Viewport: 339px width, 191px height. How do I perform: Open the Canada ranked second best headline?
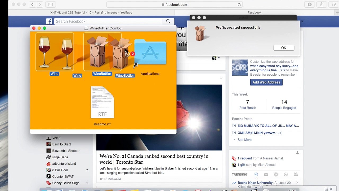point(154,159)
